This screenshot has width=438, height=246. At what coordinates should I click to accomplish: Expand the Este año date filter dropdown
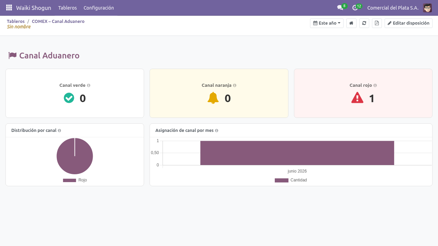tap(327, 23)
